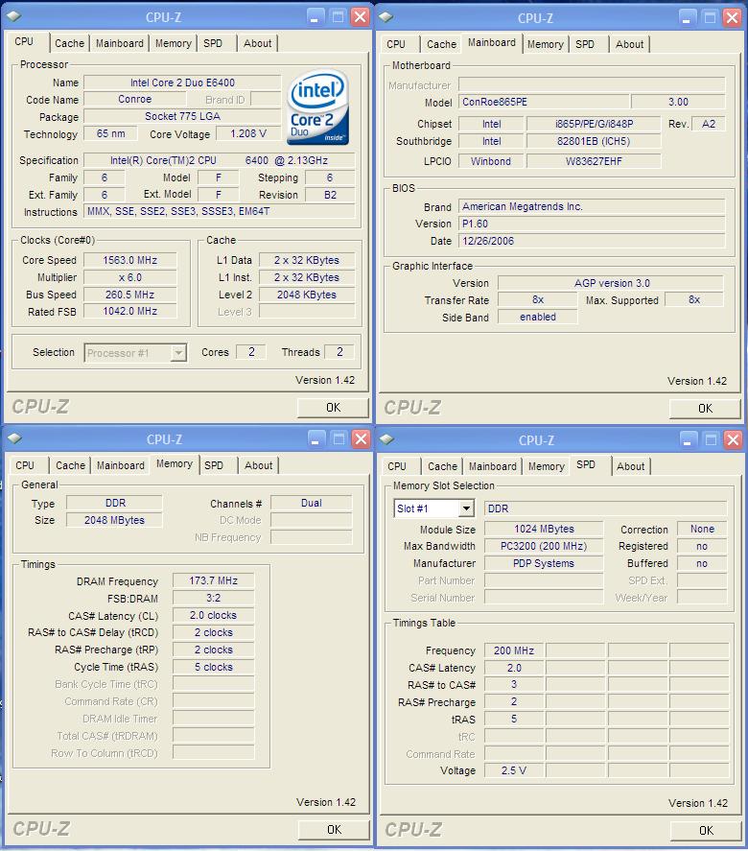Viewport: 748px width, 851px height.
Task: Close the top-left CPU window
Action: coord(361,17)
